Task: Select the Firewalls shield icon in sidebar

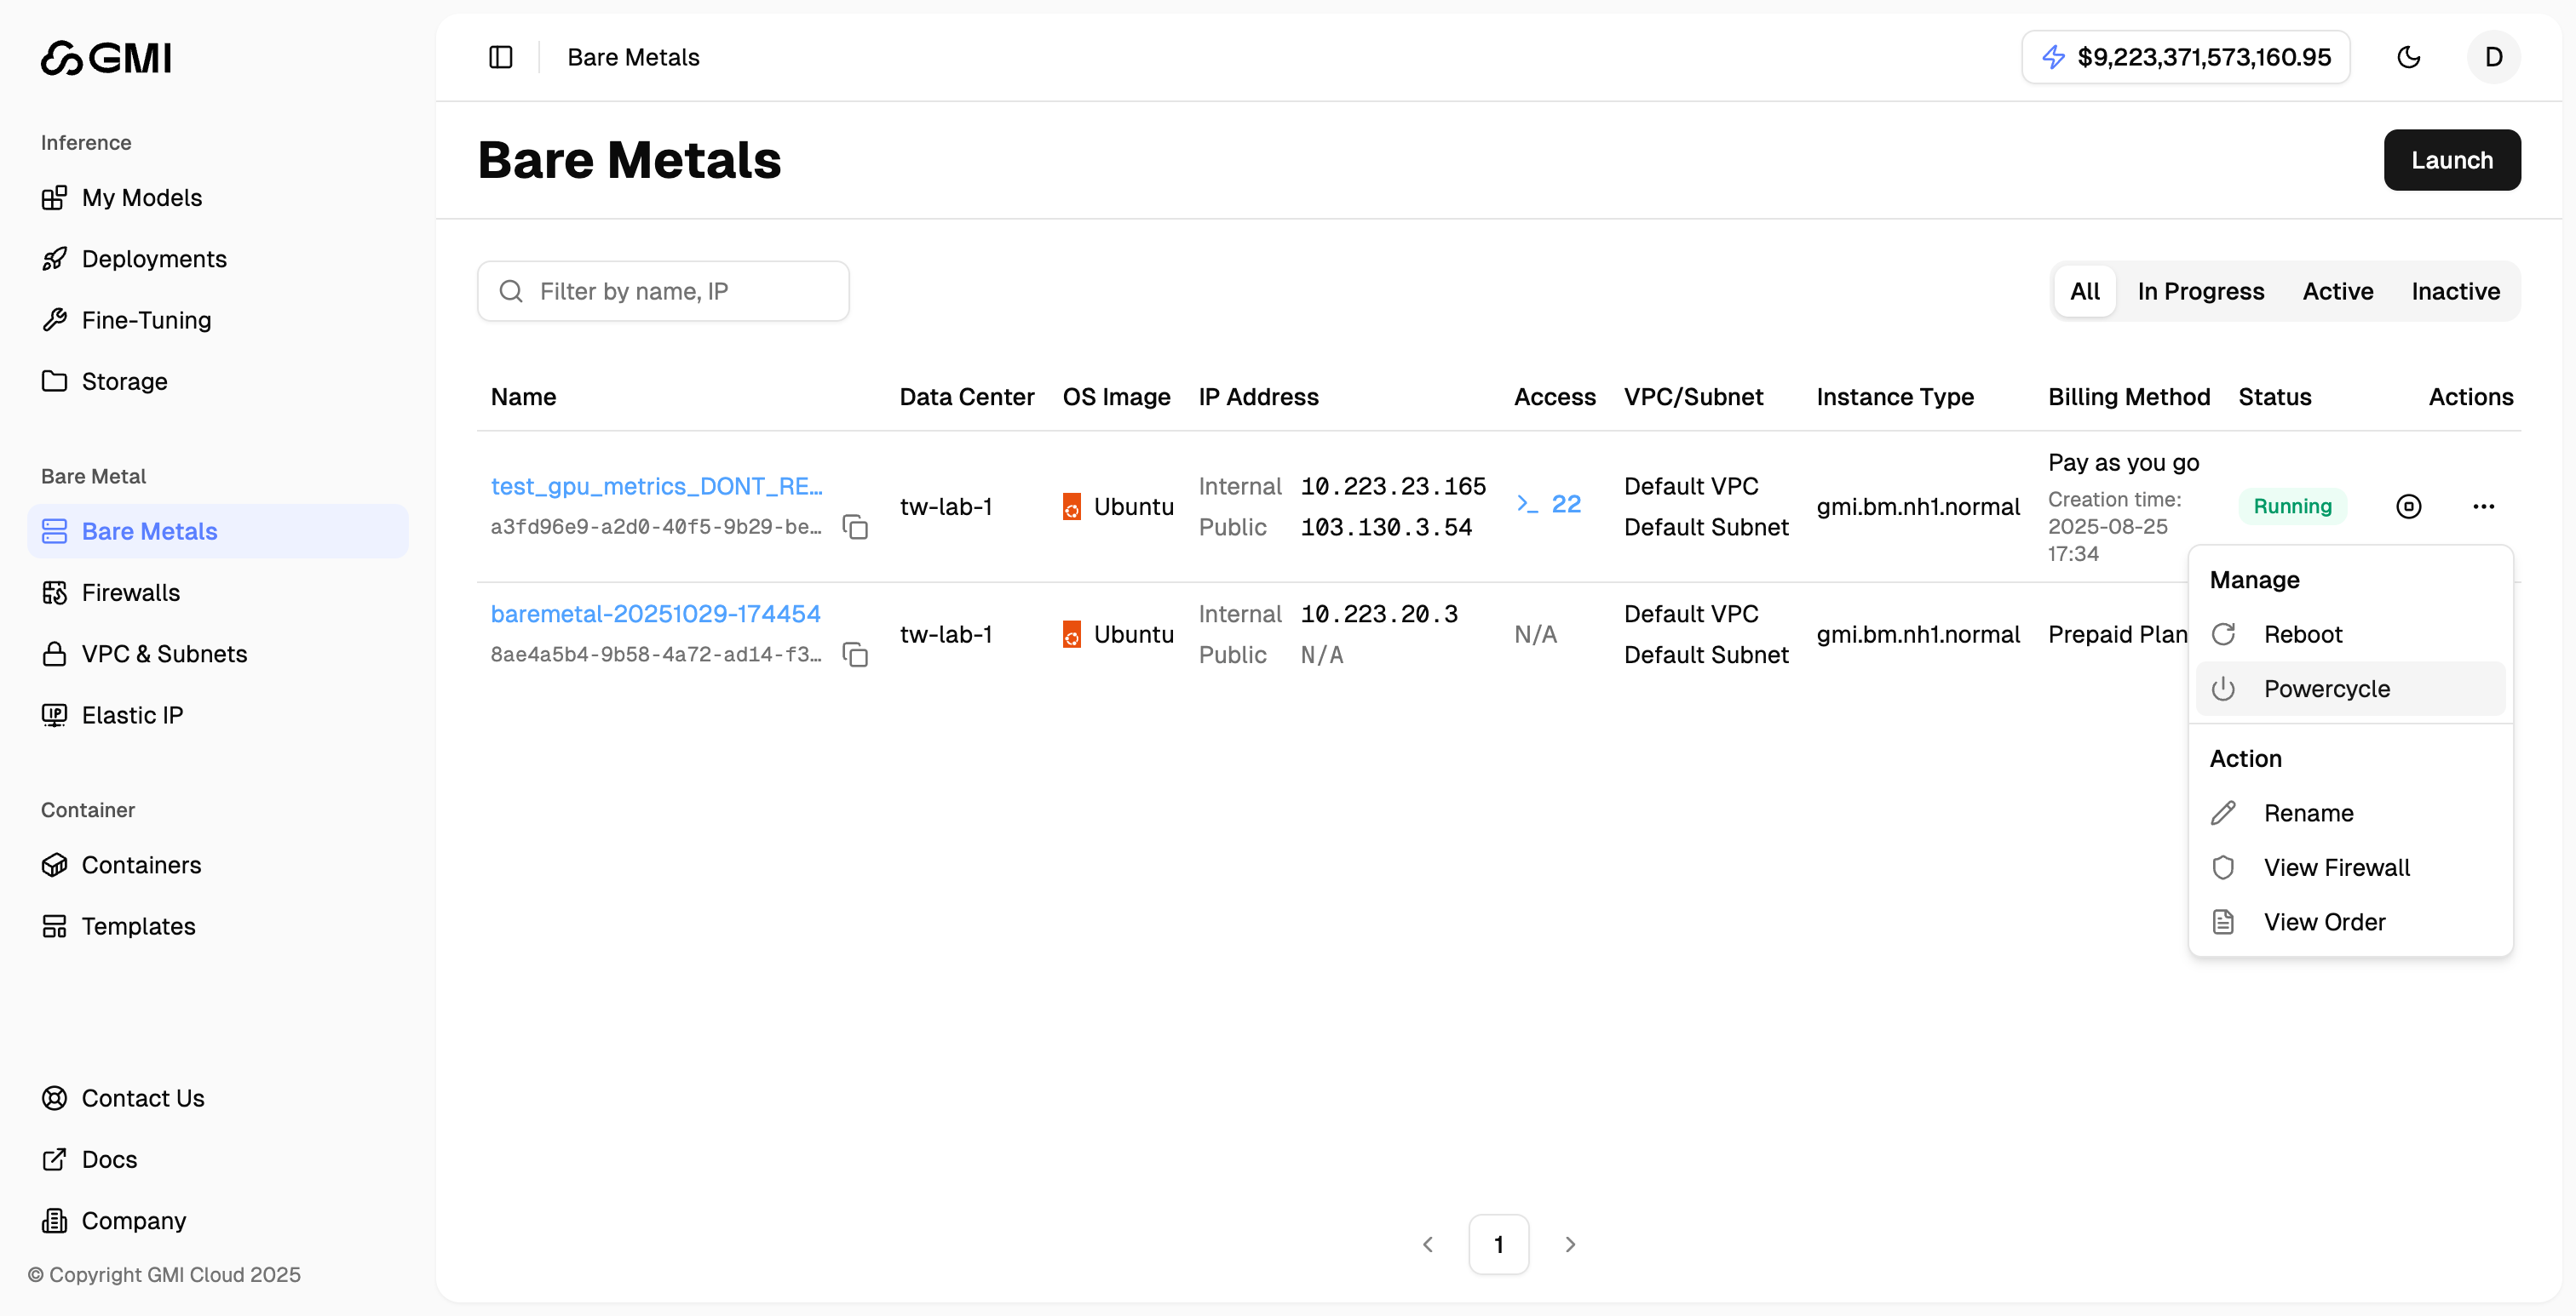Action: 55,592
